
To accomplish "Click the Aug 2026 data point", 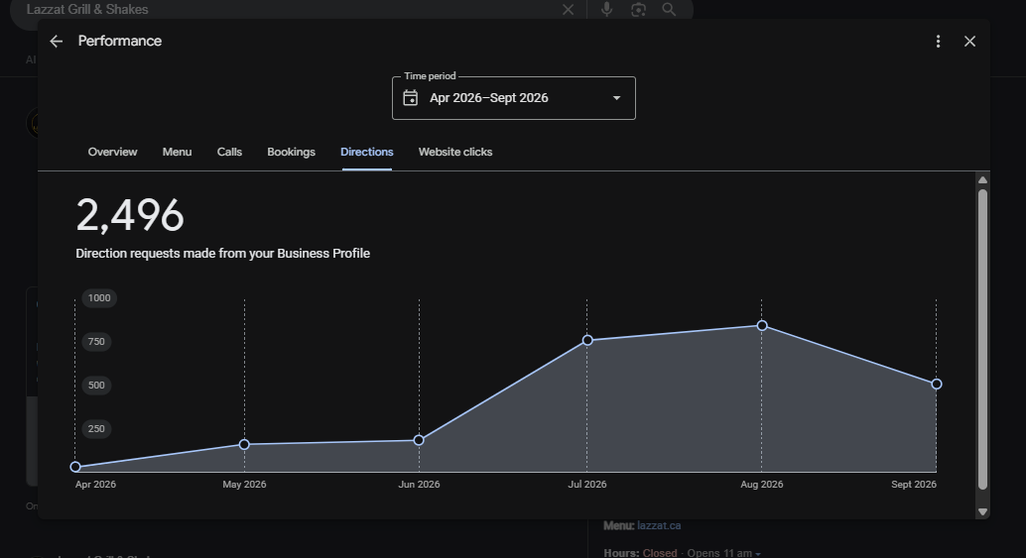I will click(x=762, y=325).
